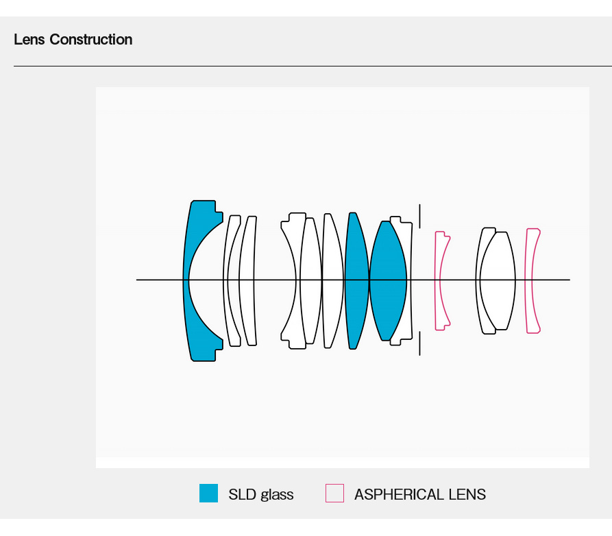Click the right end of the optical axis line
The height and width of the screenshot is (536, 612).
pos(567,280)
